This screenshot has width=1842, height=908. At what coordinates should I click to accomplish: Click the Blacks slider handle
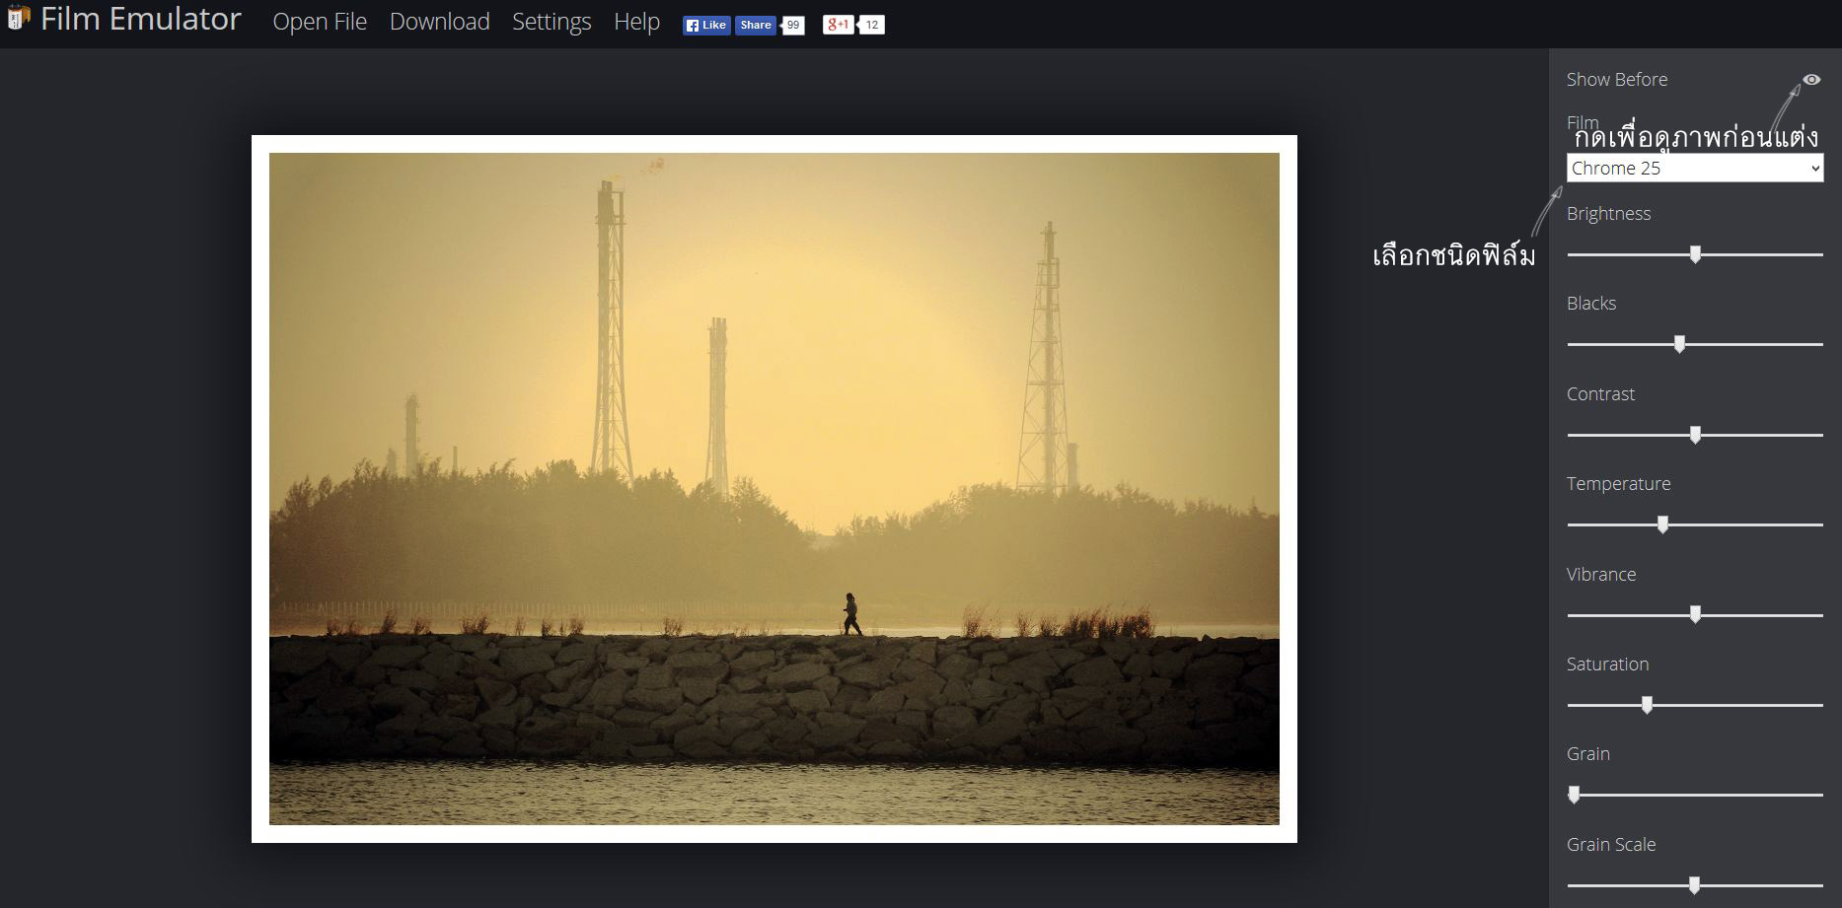pos(1679,344)
